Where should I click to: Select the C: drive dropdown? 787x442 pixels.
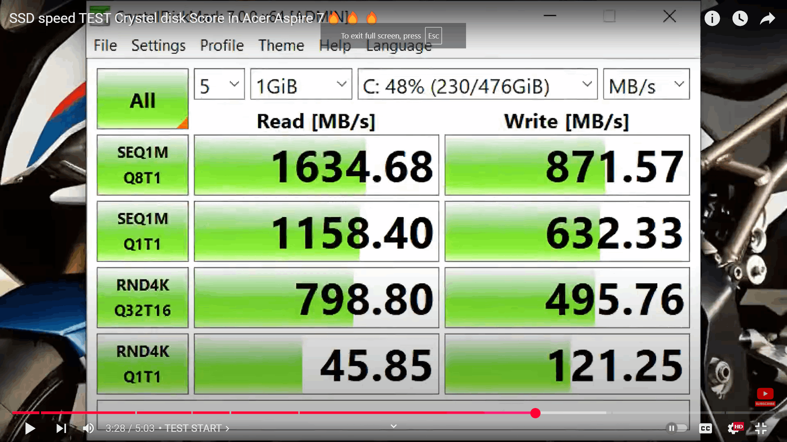[478, 84]
